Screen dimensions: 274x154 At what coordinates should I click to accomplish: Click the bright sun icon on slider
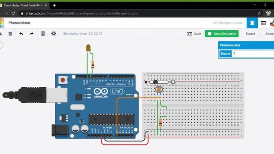pos(173,82)
